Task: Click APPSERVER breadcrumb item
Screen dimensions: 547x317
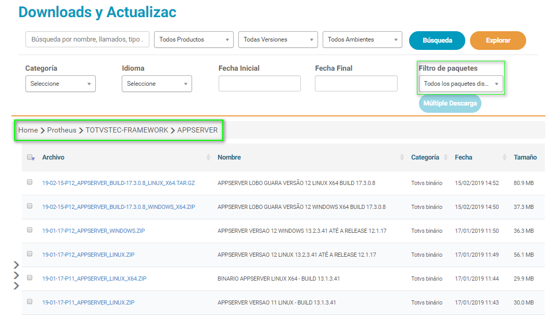Action: tap(197, 130)
